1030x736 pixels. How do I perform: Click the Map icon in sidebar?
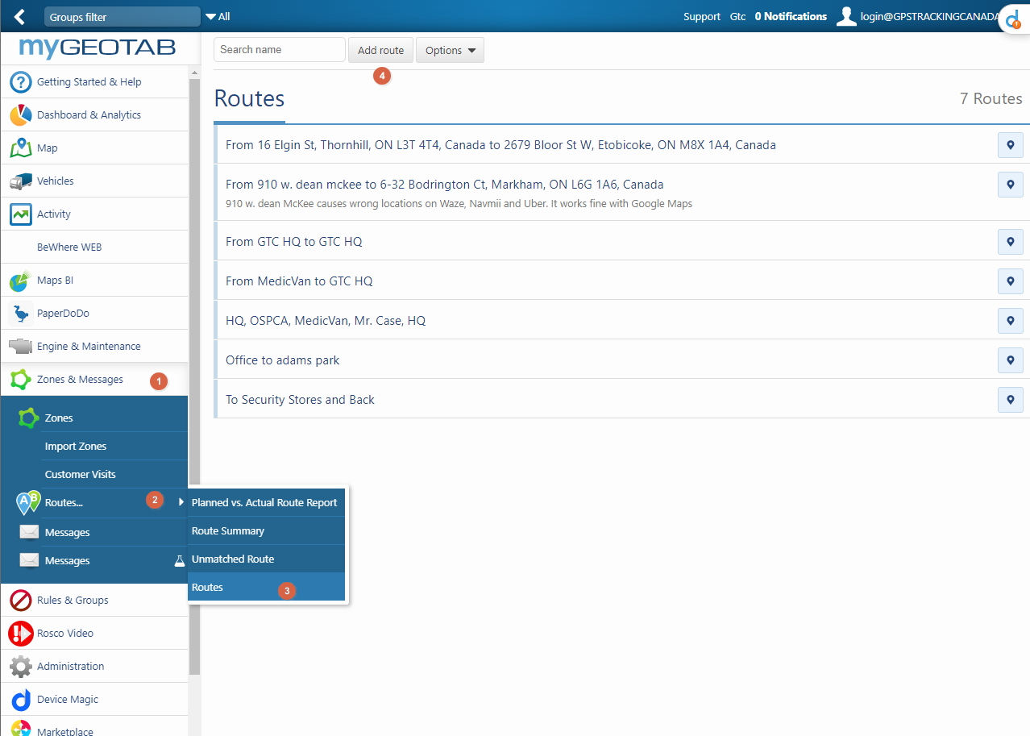[x=20, y=148]
